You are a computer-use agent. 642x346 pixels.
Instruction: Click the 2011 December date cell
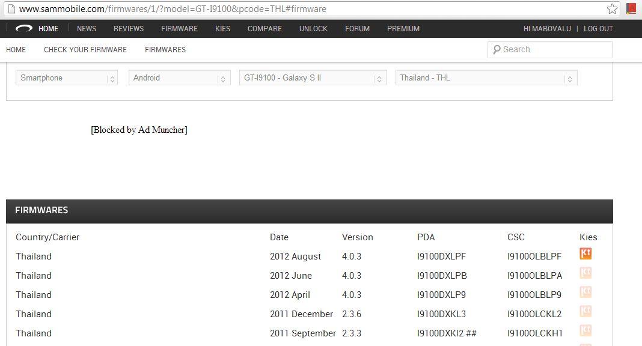[301, 314]
